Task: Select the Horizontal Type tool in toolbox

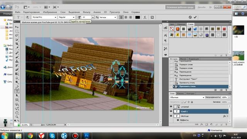Action: [x=17, y=91]
